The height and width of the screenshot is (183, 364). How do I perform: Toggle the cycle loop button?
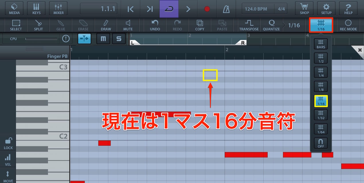(169, 9)
